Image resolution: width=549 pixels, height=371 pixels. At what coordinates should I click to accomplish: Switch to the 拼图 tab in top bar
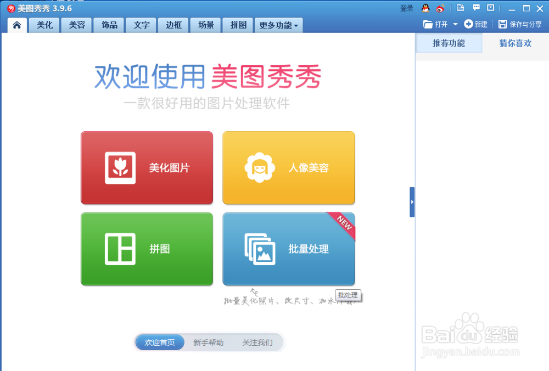[x=238, y=25]
